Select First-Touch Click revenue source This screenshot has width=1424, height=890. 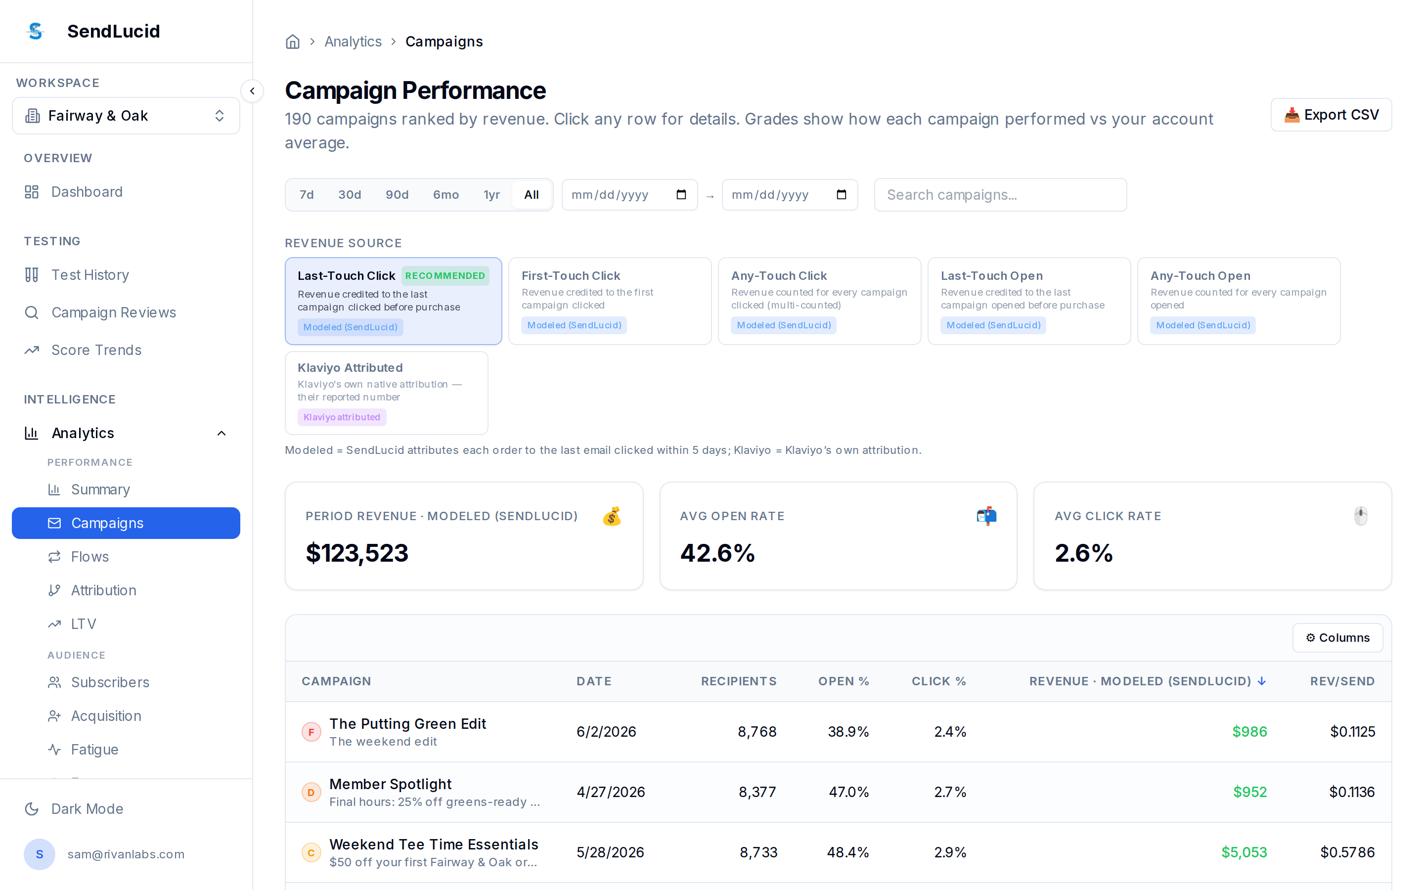pyautogui.click(x=610, y=301)
